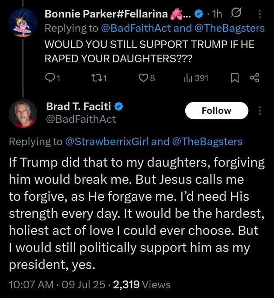274x298 pixels.
Task: Click the Brad T. Faciti display name
Action: (78, 107)
